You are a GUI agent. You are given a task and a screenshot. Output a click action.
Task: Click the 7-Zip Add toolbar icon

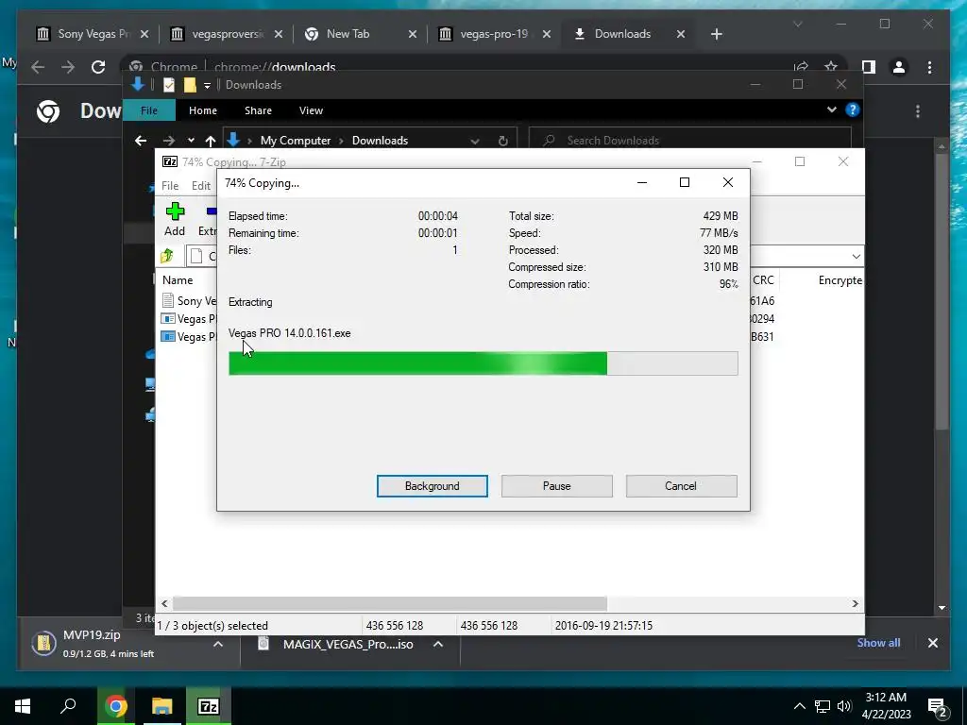click(x=175, y=219)
